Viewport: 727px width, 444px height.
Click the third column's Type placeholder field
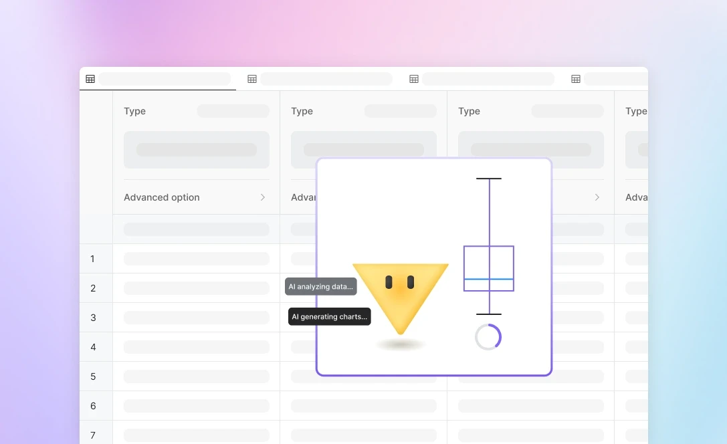tap(568, 111)
